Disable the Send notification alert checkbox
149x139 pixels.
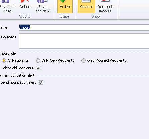pyautogui.click(x=41, y=82)
